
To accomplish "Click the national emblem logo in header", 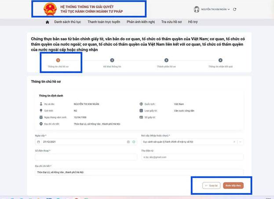I will point(50,9).
